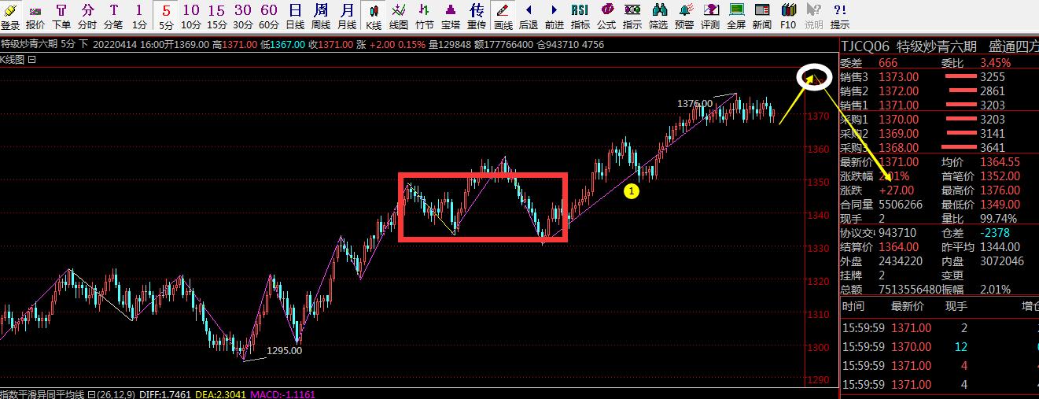Click the 1376.00 high label on chart
1039x399 pixels.
[x=695, y=103]
